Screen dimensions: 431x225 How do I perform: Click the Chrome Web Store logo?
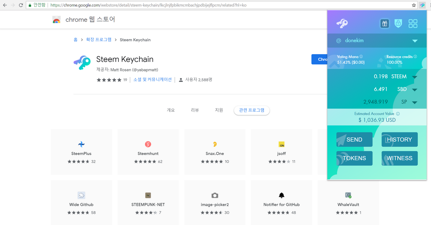point(56,20)
